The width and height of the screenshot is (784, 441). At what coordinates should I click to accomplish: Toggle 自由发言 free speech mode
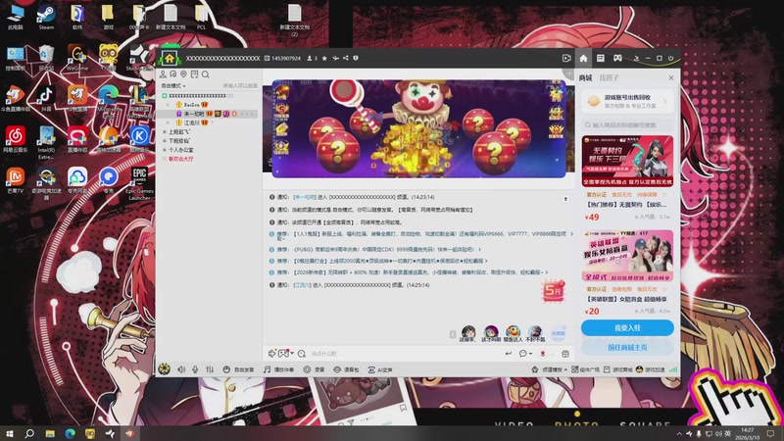pyautogui.click(x=238, y=369)
